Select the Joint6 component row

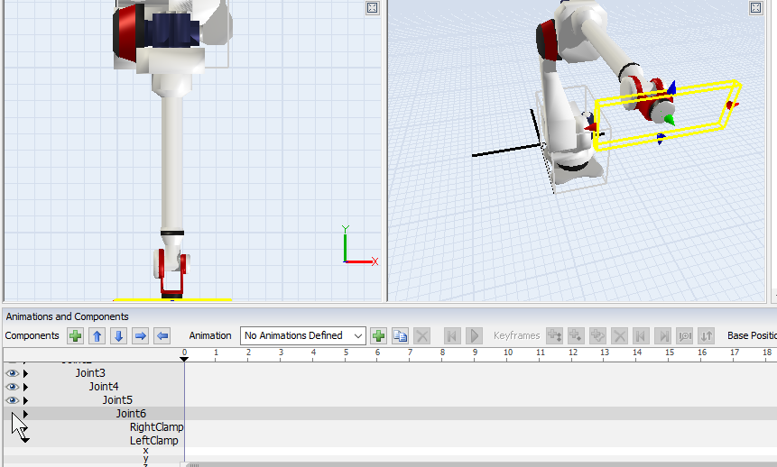tap(131, 414)
